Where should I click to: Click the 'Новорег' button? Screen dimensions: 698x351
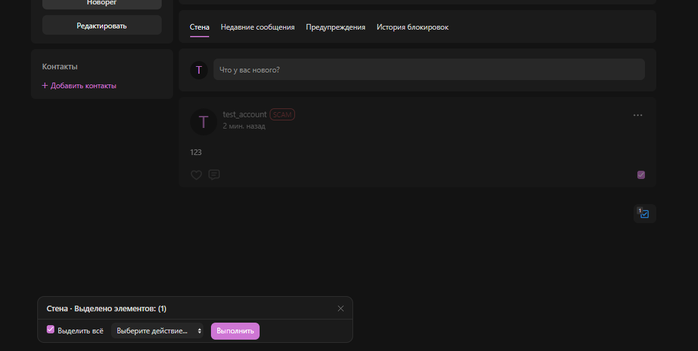102,4
